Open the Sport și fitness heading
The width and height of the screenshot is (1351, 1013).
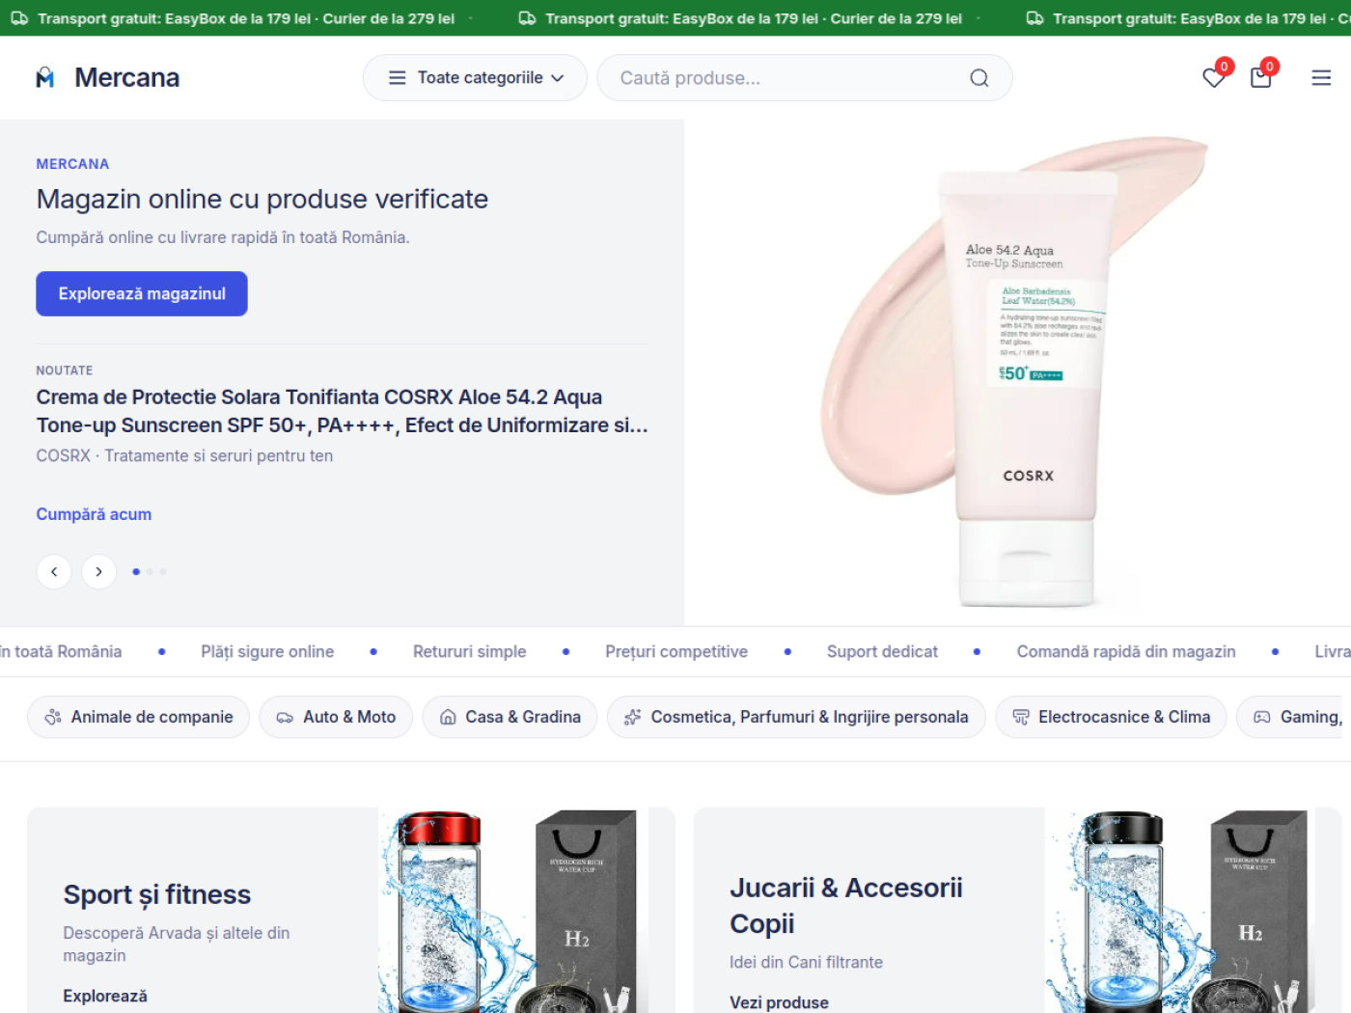[x=157, y=894]
